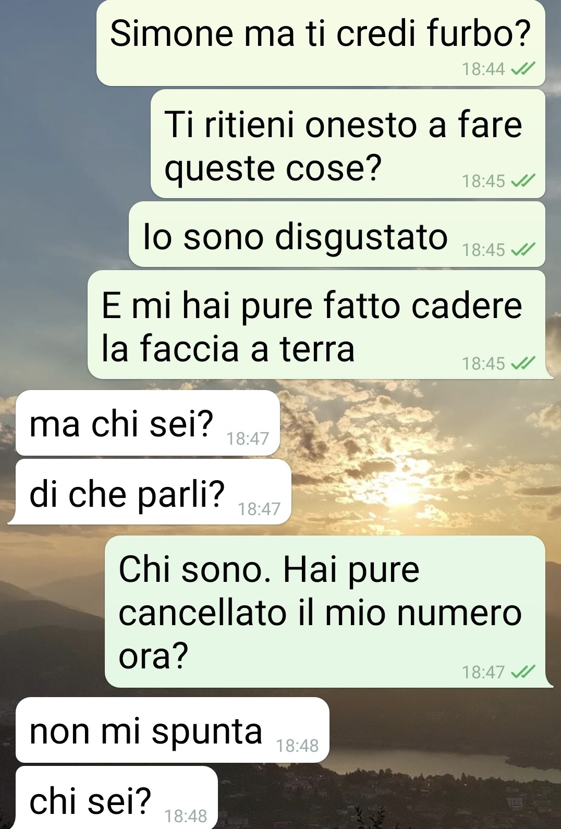Tap the sunset wallpaper area beside 'ma chi sei?'
This screenshot has height=829, width=561.
pos(417,423)
